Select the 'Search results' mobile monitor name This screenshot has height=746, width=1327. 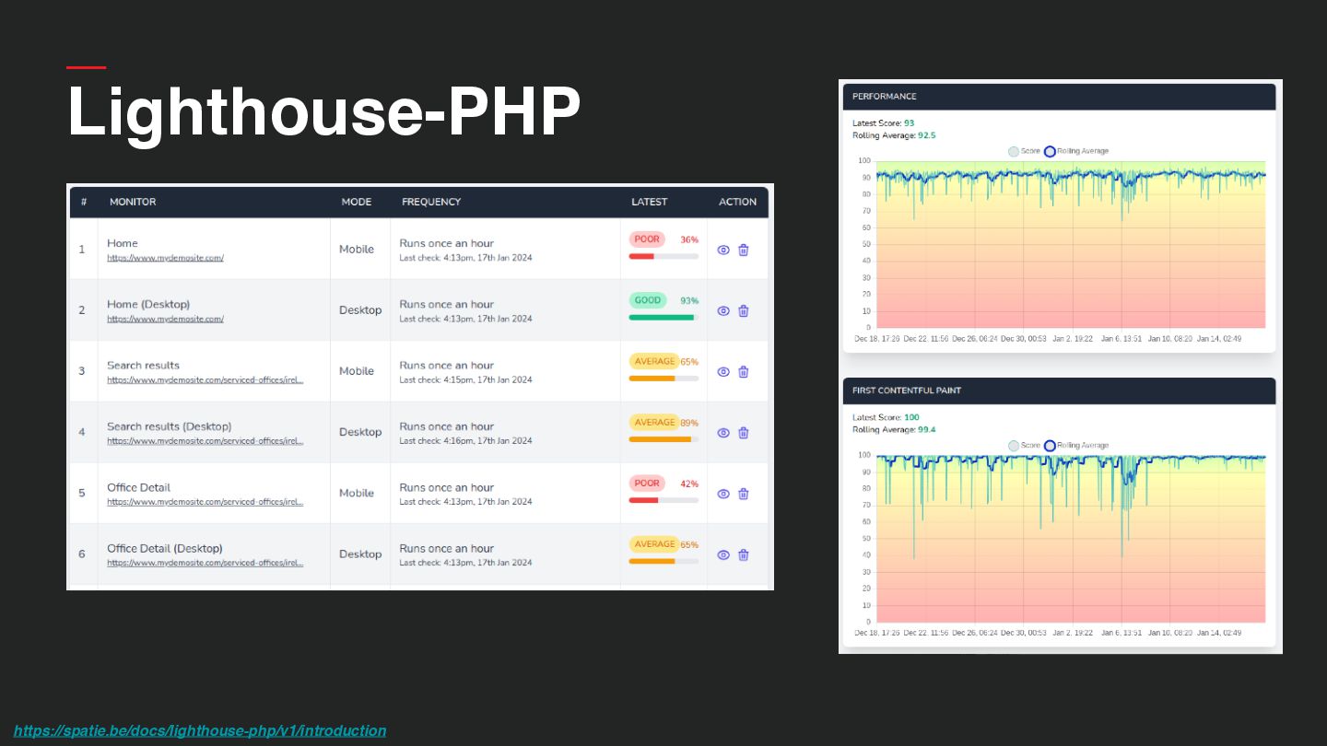pyautogui.click(x=143, y=366)
